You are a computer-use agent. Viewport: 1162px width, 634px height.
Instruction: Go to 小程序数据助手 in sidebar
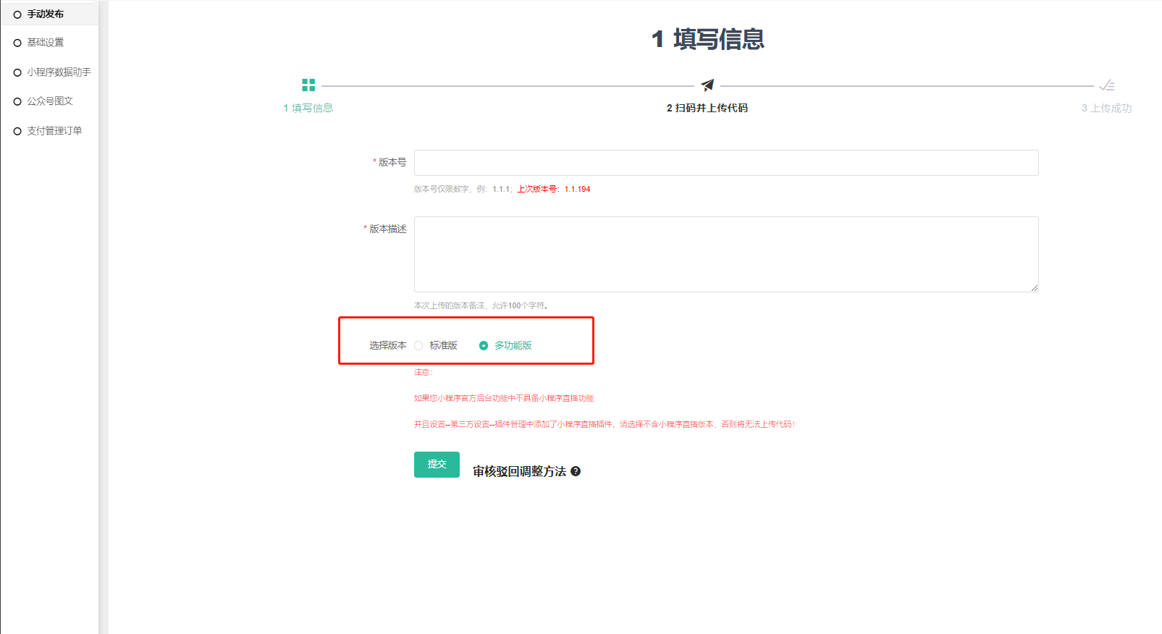click(x=59, y=72)
